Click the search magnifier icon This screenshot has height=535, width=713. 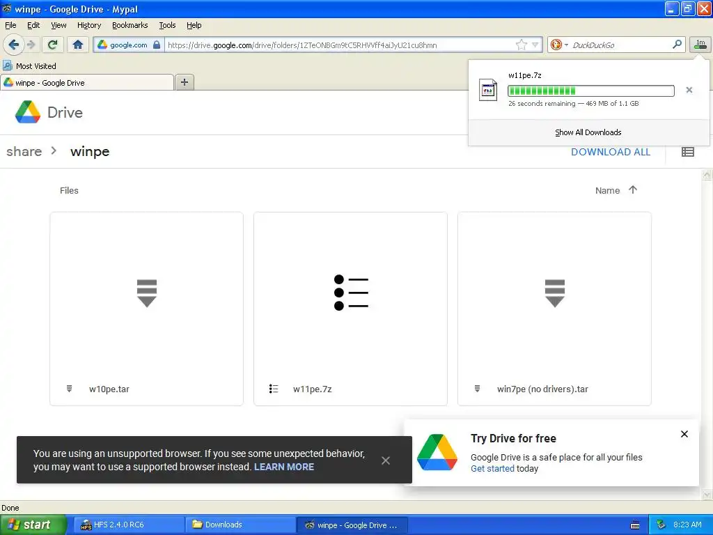click(677, 45)
